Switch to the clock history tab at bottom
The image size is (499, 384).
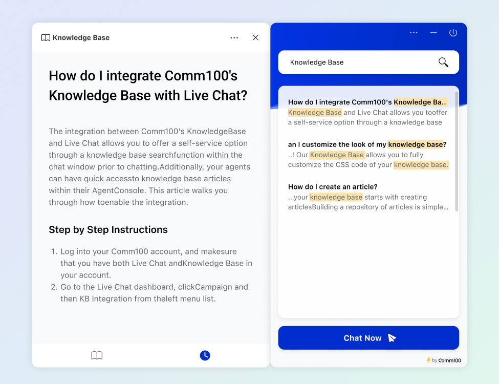tap(205, 355)
